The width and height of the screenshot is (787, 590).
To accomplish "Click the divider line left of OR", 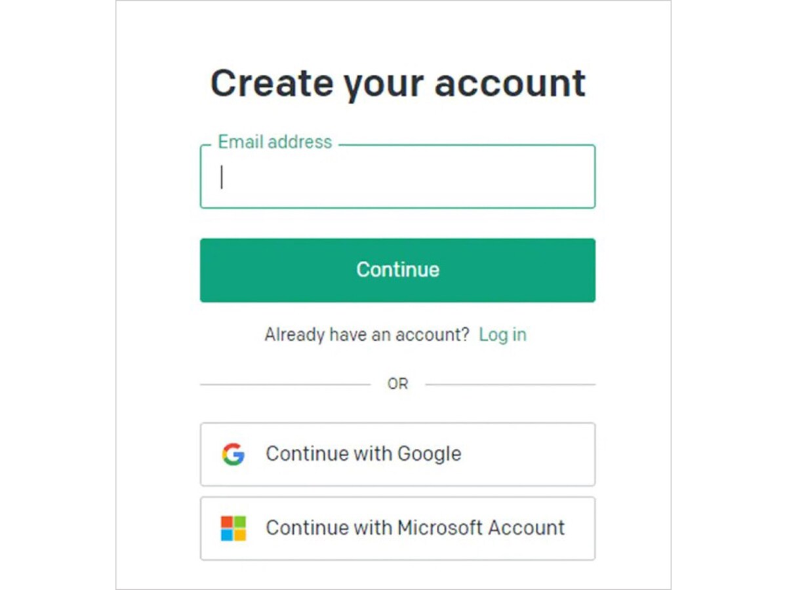I will pos(285,384).
